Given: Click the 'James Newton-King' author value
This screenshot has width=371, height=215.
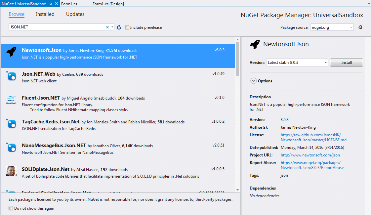Looking at the screenshot, I should [298, 127].
